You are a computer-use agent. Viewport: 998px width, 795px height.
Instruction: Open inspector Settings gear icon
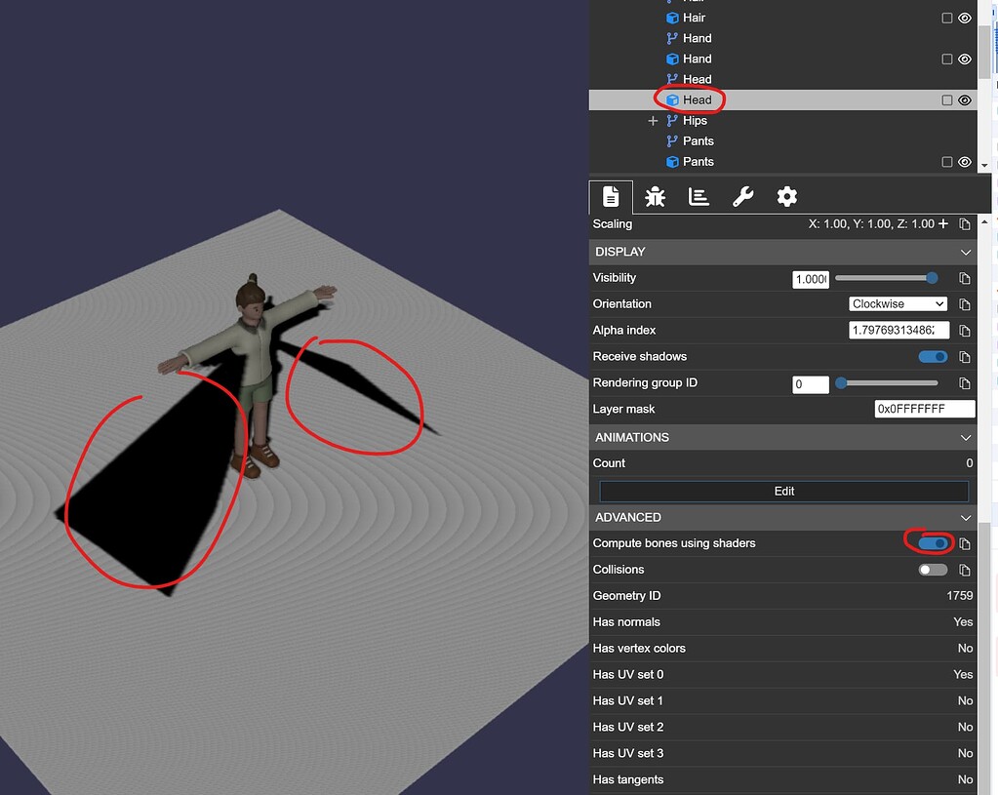pos(786,196)
